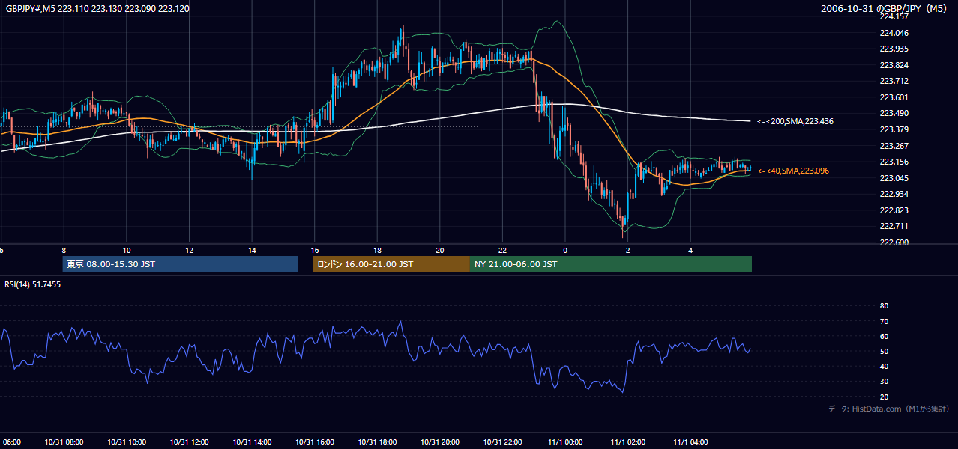The image size is (958, 449).
Task: Click RSI scale value 20 on the right
Action: [884, 397]
